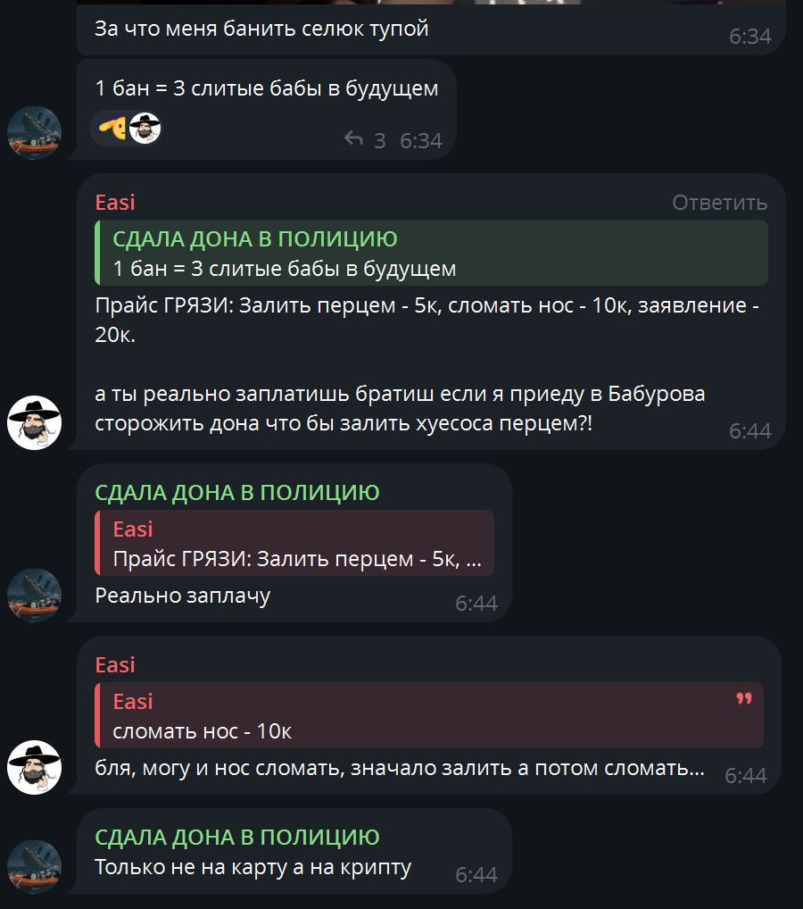Click the 'Ответить' reply button
803x909 pixels.
719,203
